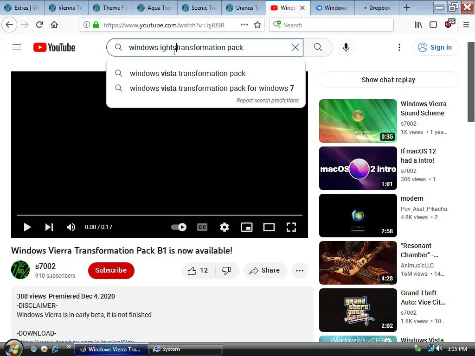This screenshot has width=475, height=356.
Task: Start voice search with the microphone
Action: (346, 47)
